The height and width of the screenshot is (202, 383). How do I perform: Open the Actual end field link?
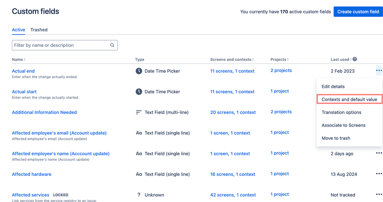pos(23,71)
